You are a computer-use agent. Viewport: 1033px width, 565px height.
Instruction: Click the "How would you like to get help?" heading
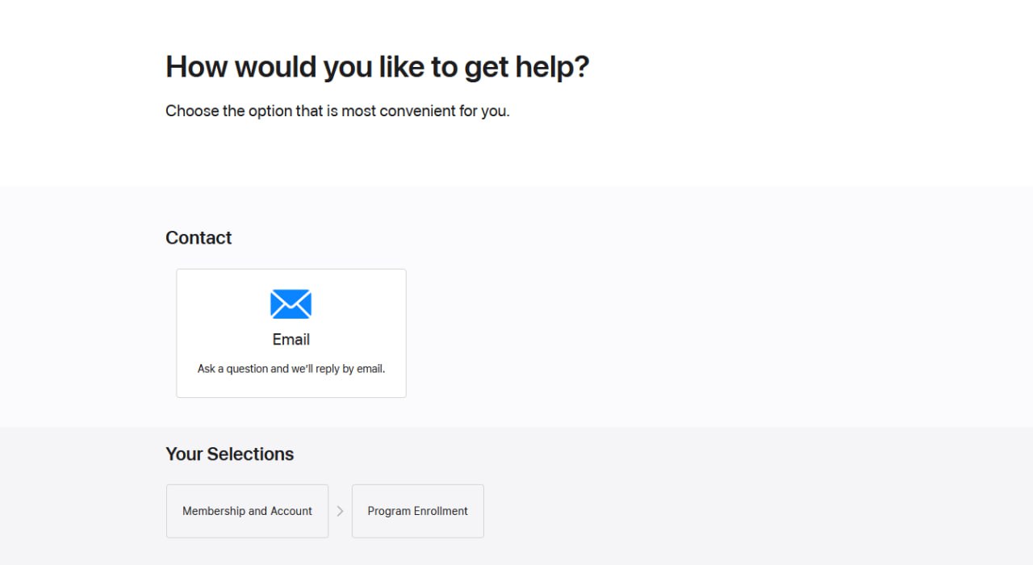[378, 67]
